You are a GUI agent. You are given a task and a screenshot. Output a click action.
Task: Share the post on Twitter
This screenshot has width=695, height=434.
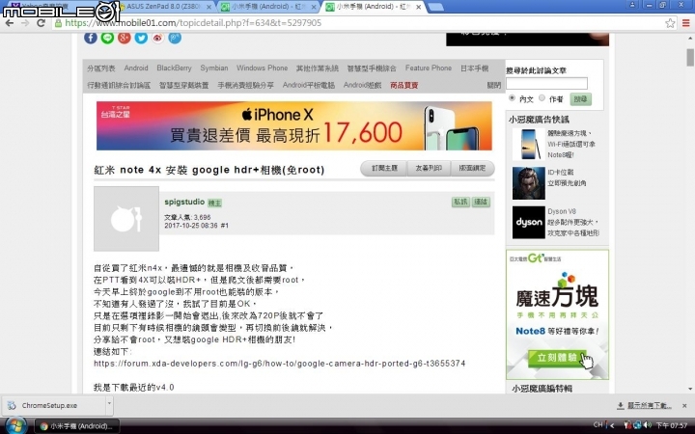click(x=141, y=38)
